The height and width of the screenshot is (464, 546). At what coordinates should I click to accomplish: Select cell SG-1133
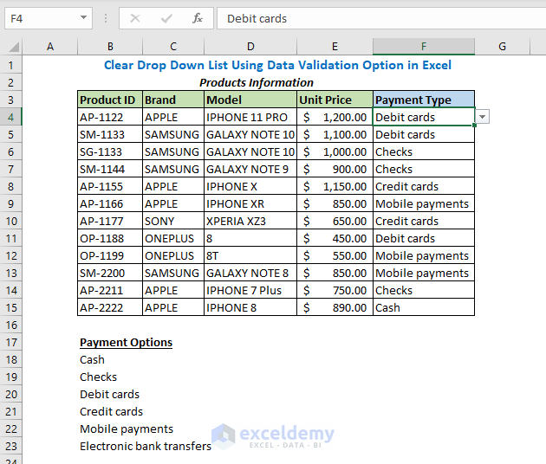click(x=110, y=152)
